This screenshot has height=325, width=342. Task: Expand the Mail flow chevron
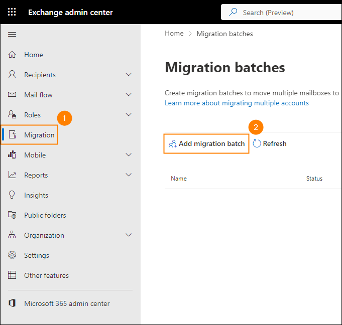pos(129,94)
